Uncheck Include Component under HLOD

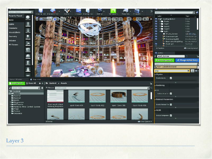click(171, 115)
